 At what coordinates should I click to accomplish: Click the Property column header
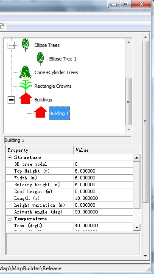tap(40, 150)
